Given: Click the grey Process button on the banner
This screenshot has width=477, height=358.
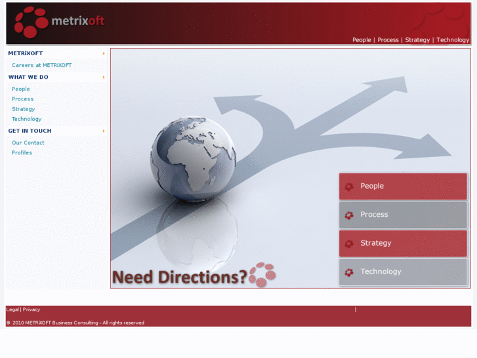Looking at the screenshot, I should [x=403, y=215].
